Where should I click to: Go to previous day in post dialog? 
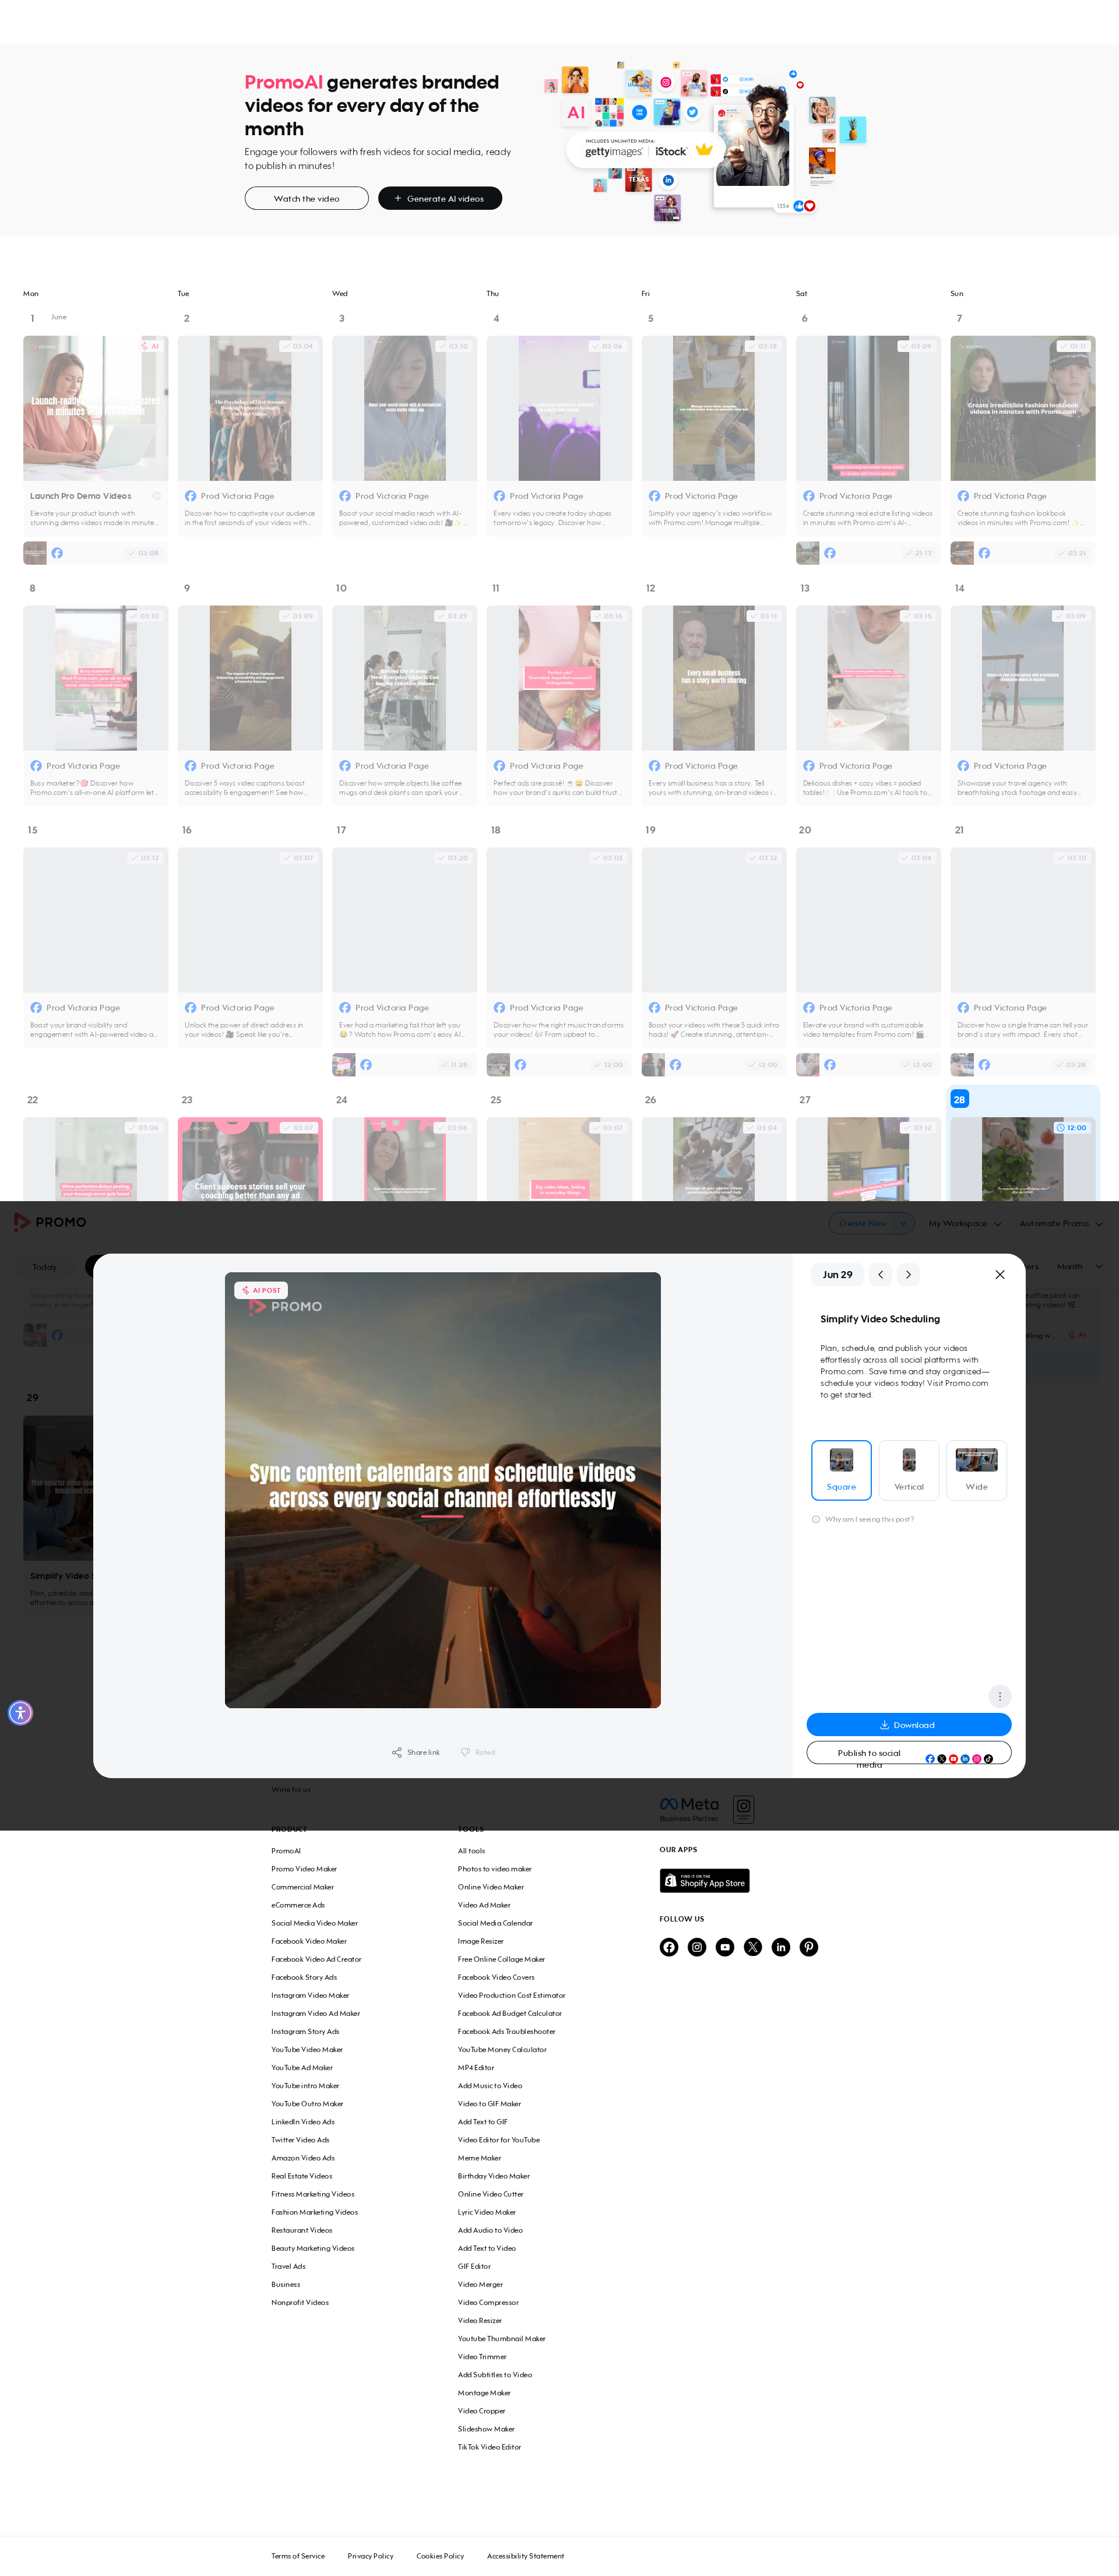(x=880, y=1274)
